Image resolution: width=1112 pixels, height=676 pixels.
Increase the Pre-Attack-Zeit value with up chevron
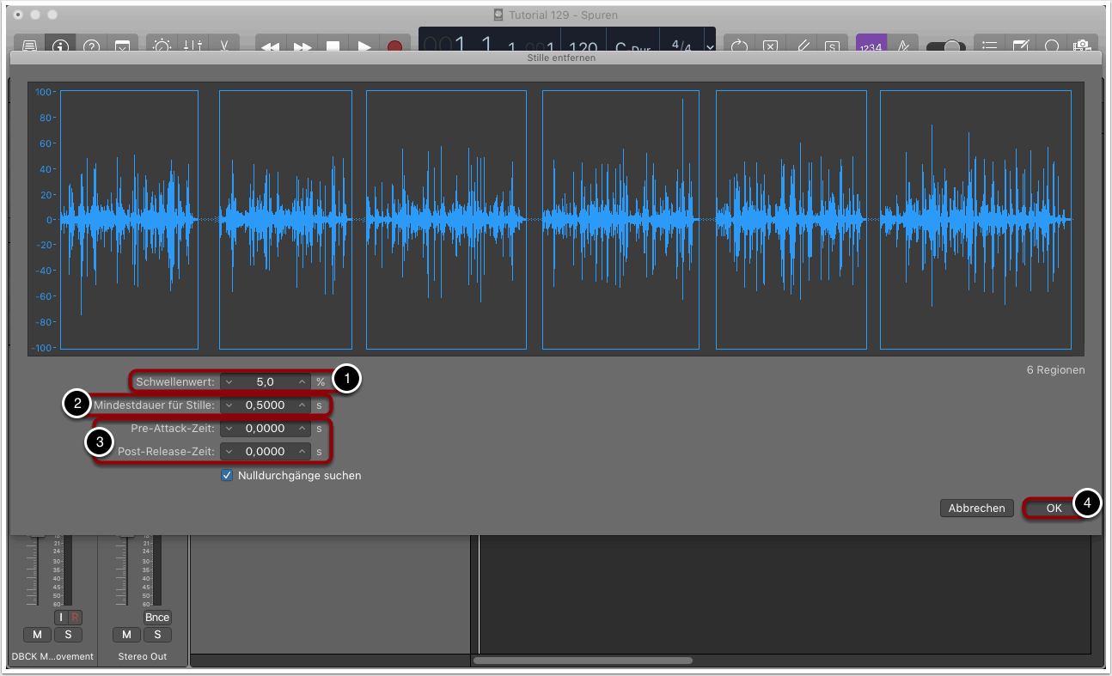click(x=302, y=428)
